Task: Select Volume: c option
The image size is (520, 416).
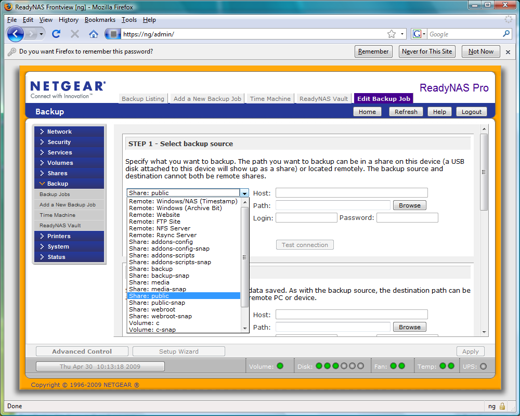Action: click(184, 323)
